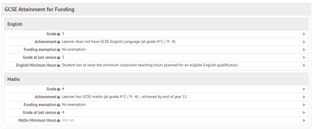Click help icon for Maths Grade at last census
312x129 pixels.
(x=59, y=113)
